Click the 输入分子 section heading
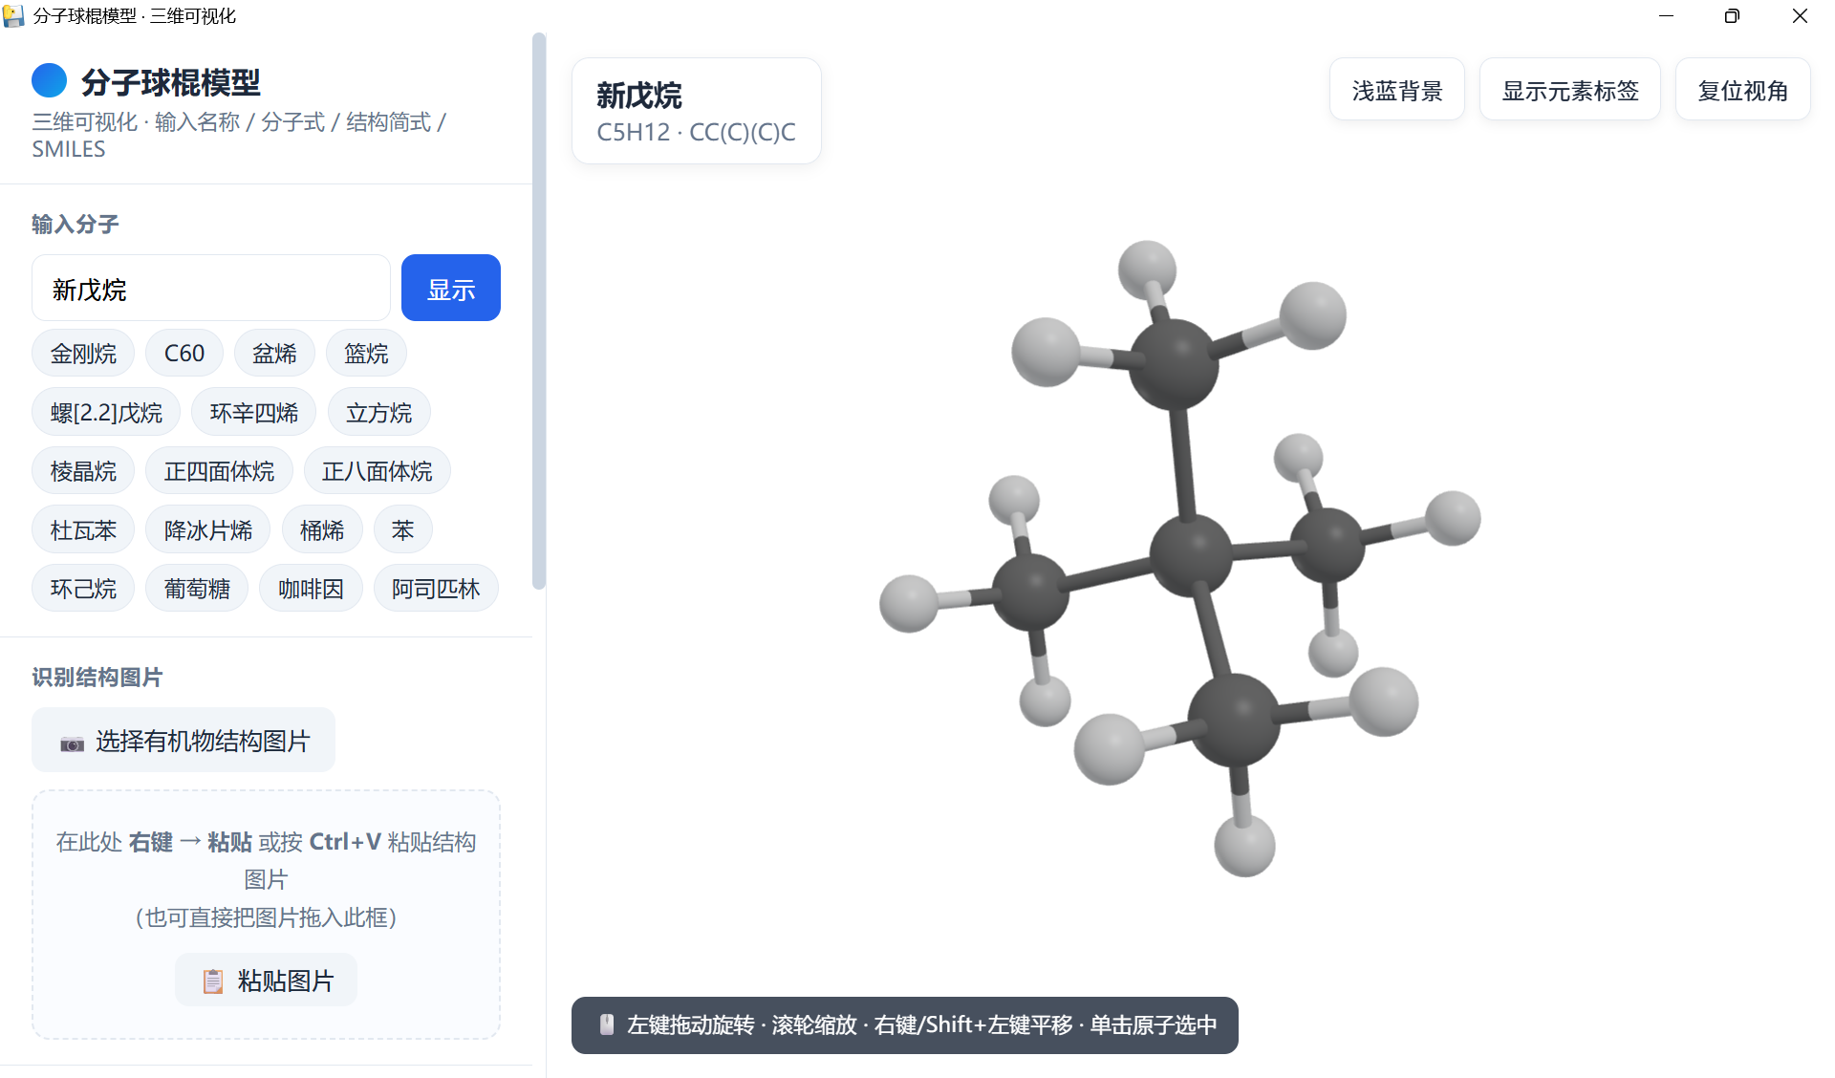1835x1078 pixels. tap(76, 225)
